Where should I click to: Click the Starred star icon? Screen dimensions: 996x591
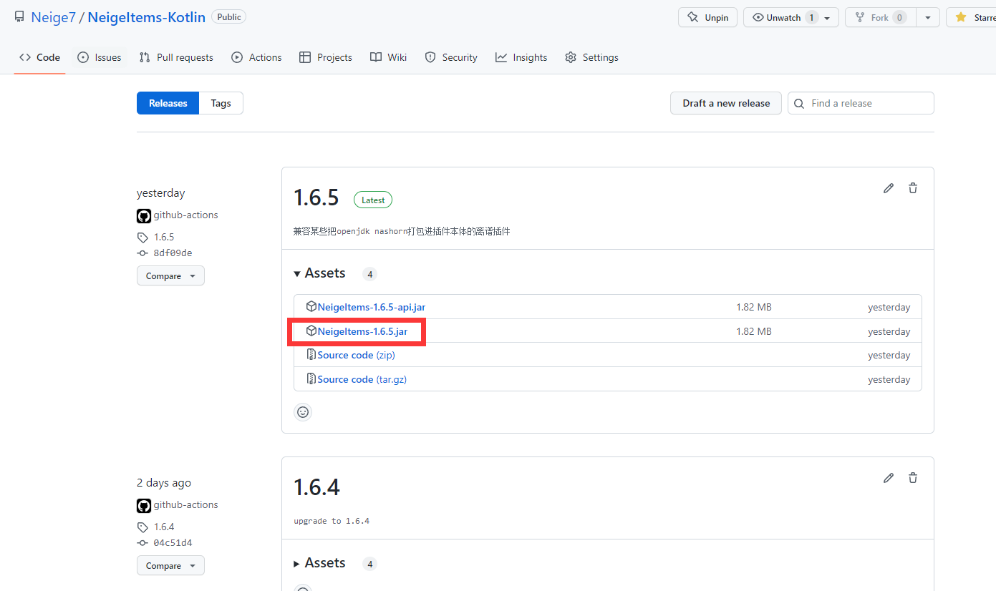click(x=961, y=17)
